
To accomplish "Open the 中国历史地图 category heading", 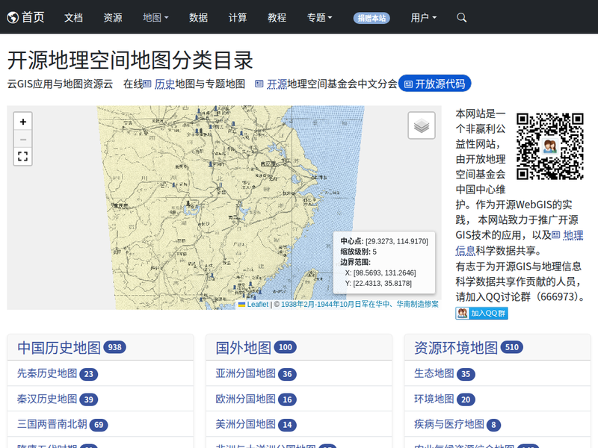I will click(x=59, y=347).
